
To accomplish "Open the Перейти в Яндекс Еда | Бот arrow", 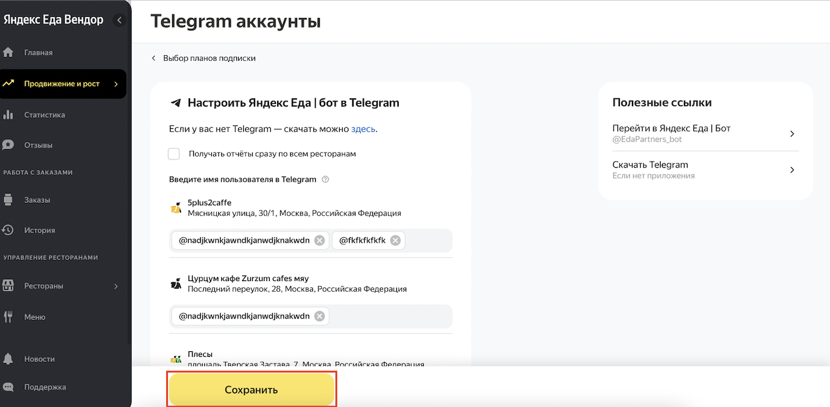I will tap(792, 133).
